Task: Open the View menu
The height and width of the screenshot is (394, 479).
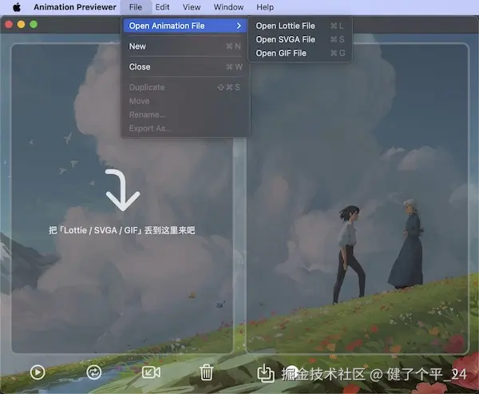Action: (192, 7)
